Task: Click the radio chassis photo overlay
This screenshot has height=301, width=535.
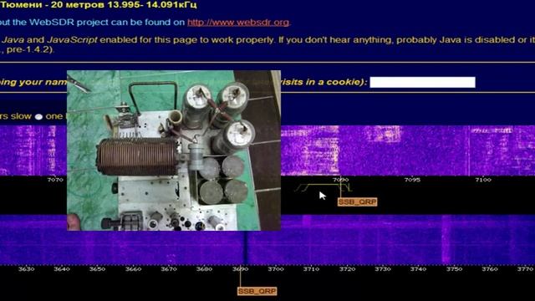Action: pos(174,150)
